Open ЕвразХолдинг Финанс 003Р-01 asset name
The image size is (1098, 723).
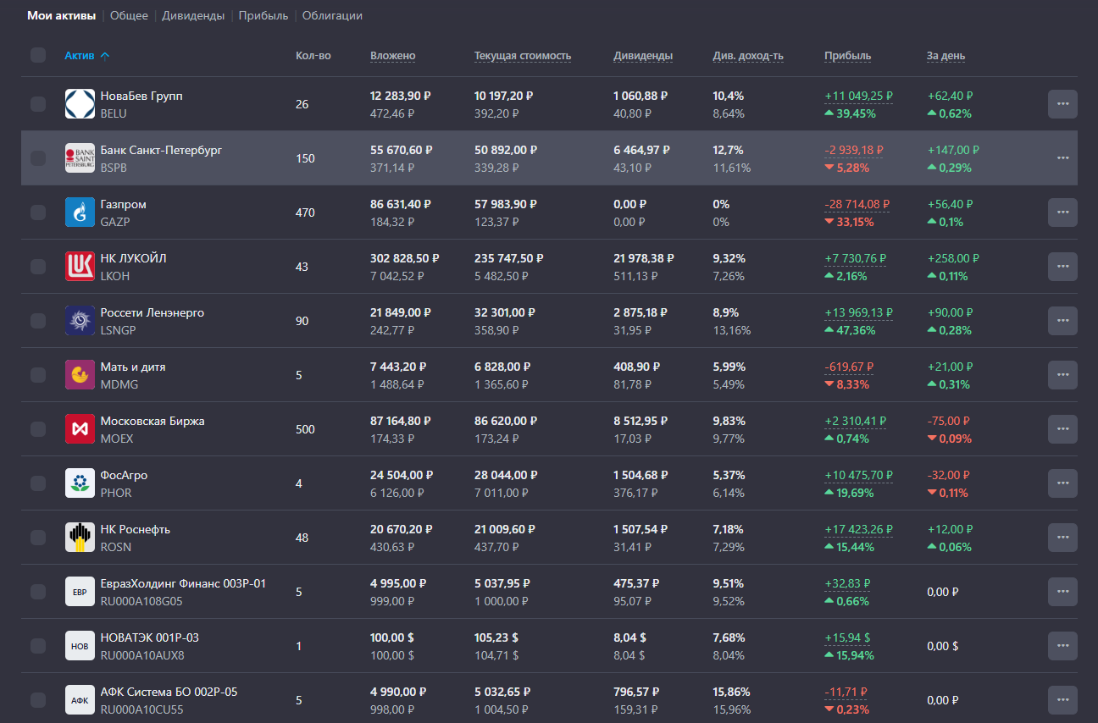tap(183, 583)
